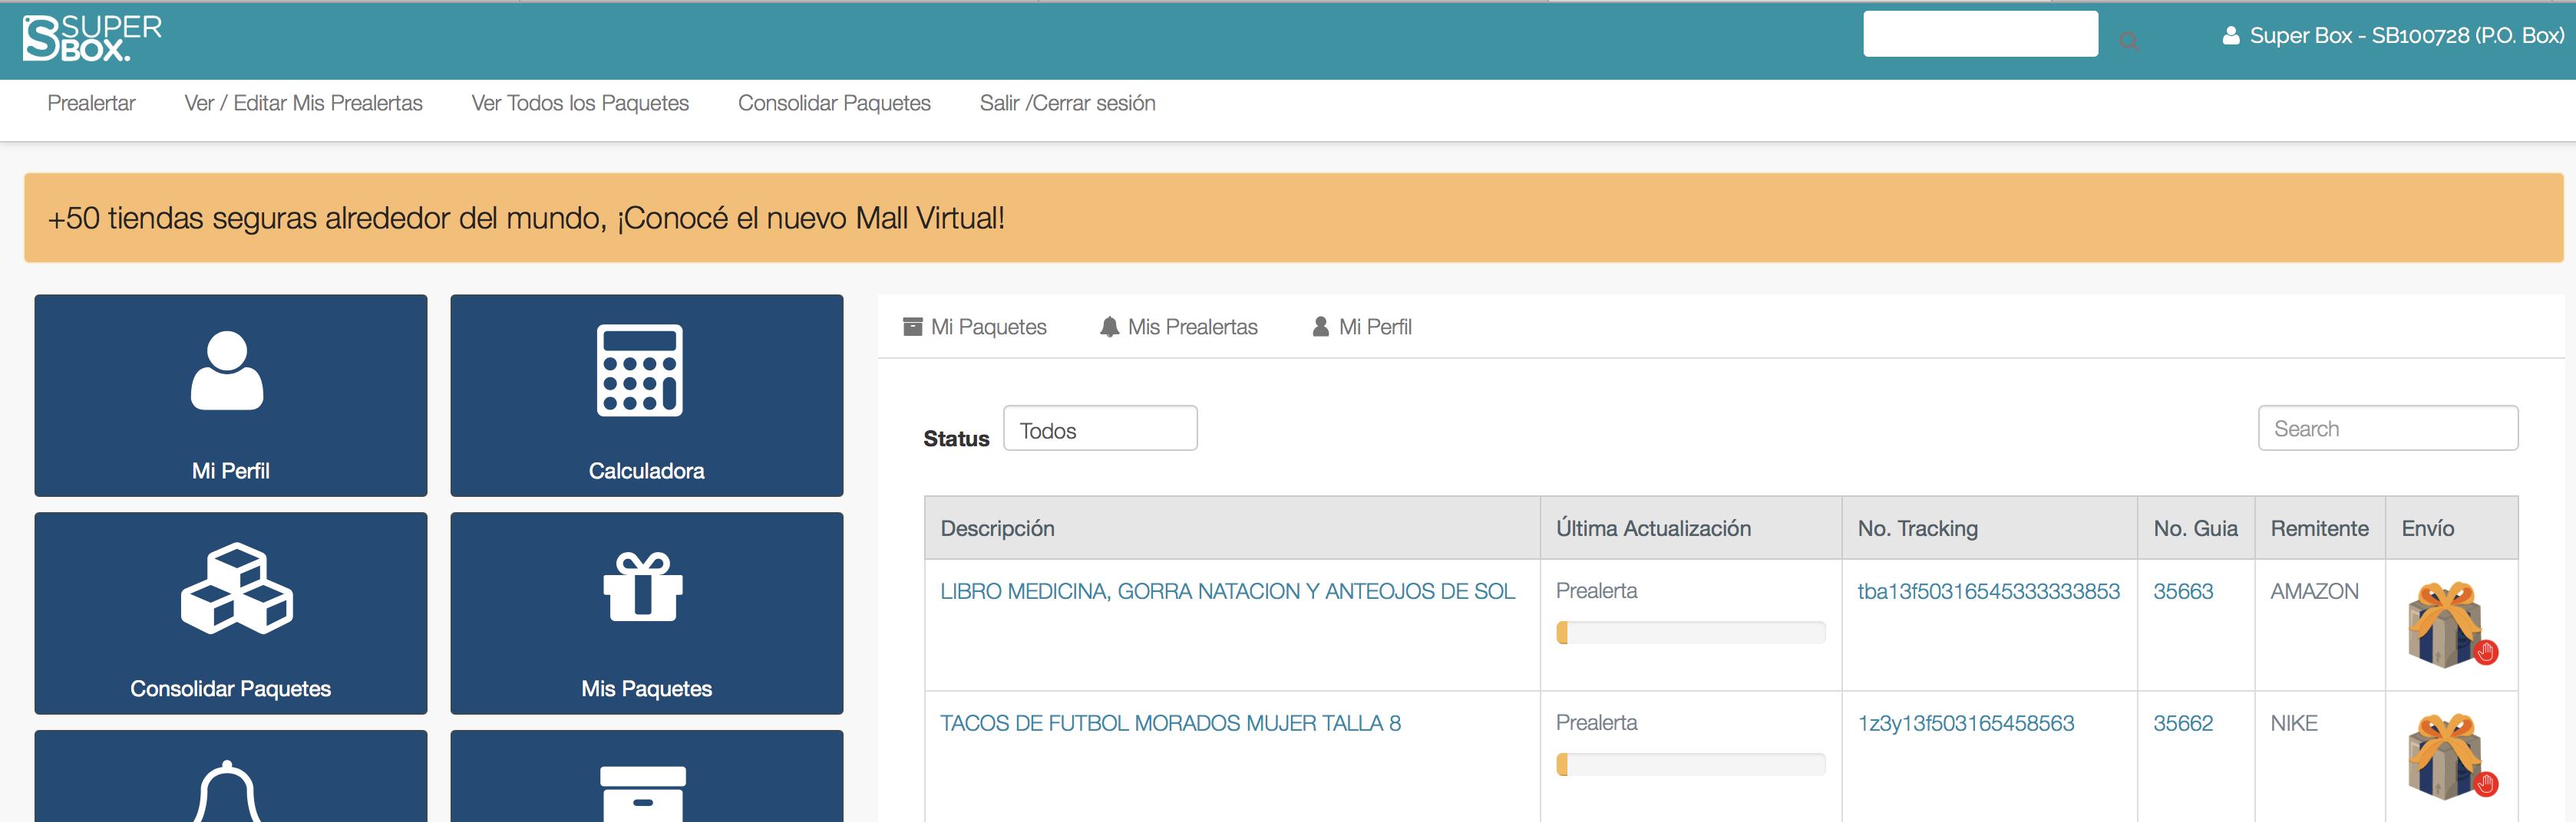Click Prealerta status in TACOS DE FUTBOL row
The width and height of the screenshot is (2576, 822).
[x=1596, y=722]
